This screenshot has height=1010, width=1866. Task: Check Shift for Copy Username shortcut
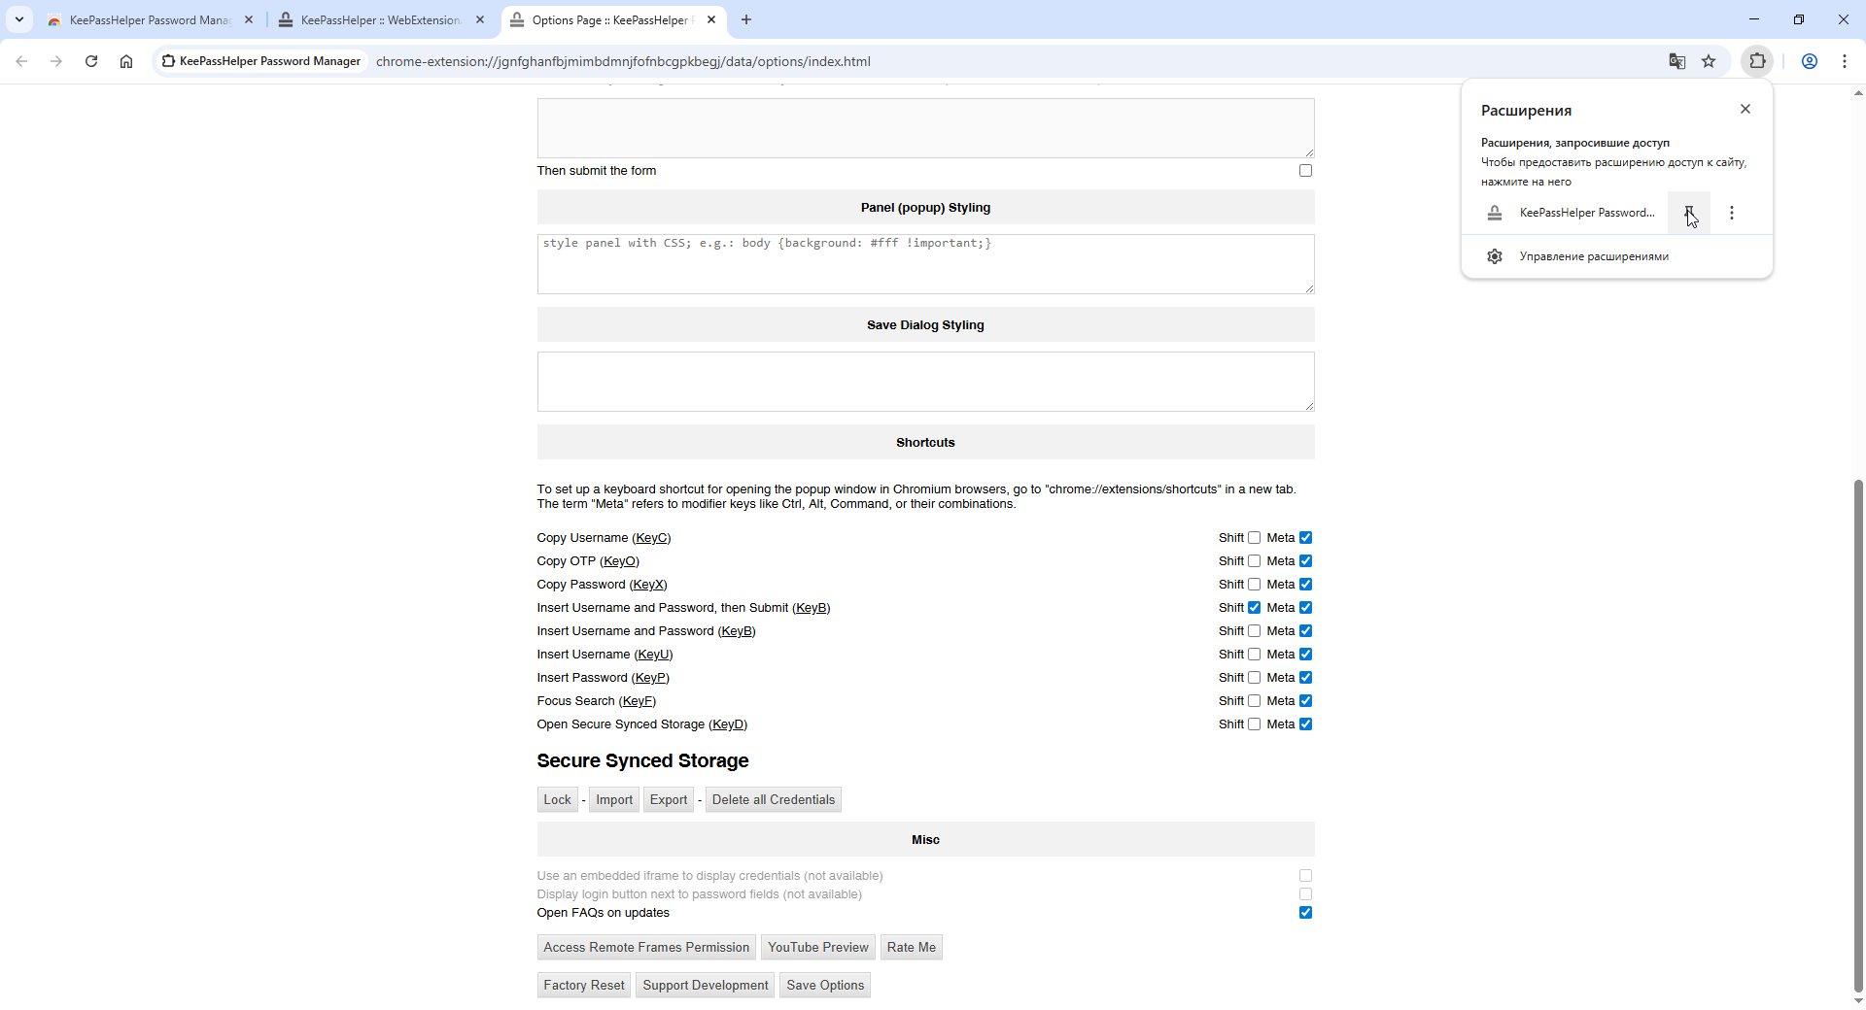click(x=1254, y=538)
